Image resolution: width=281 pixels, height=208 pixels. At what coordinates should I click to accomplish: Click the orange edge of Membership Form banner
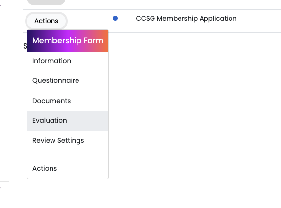click(105, 41)
